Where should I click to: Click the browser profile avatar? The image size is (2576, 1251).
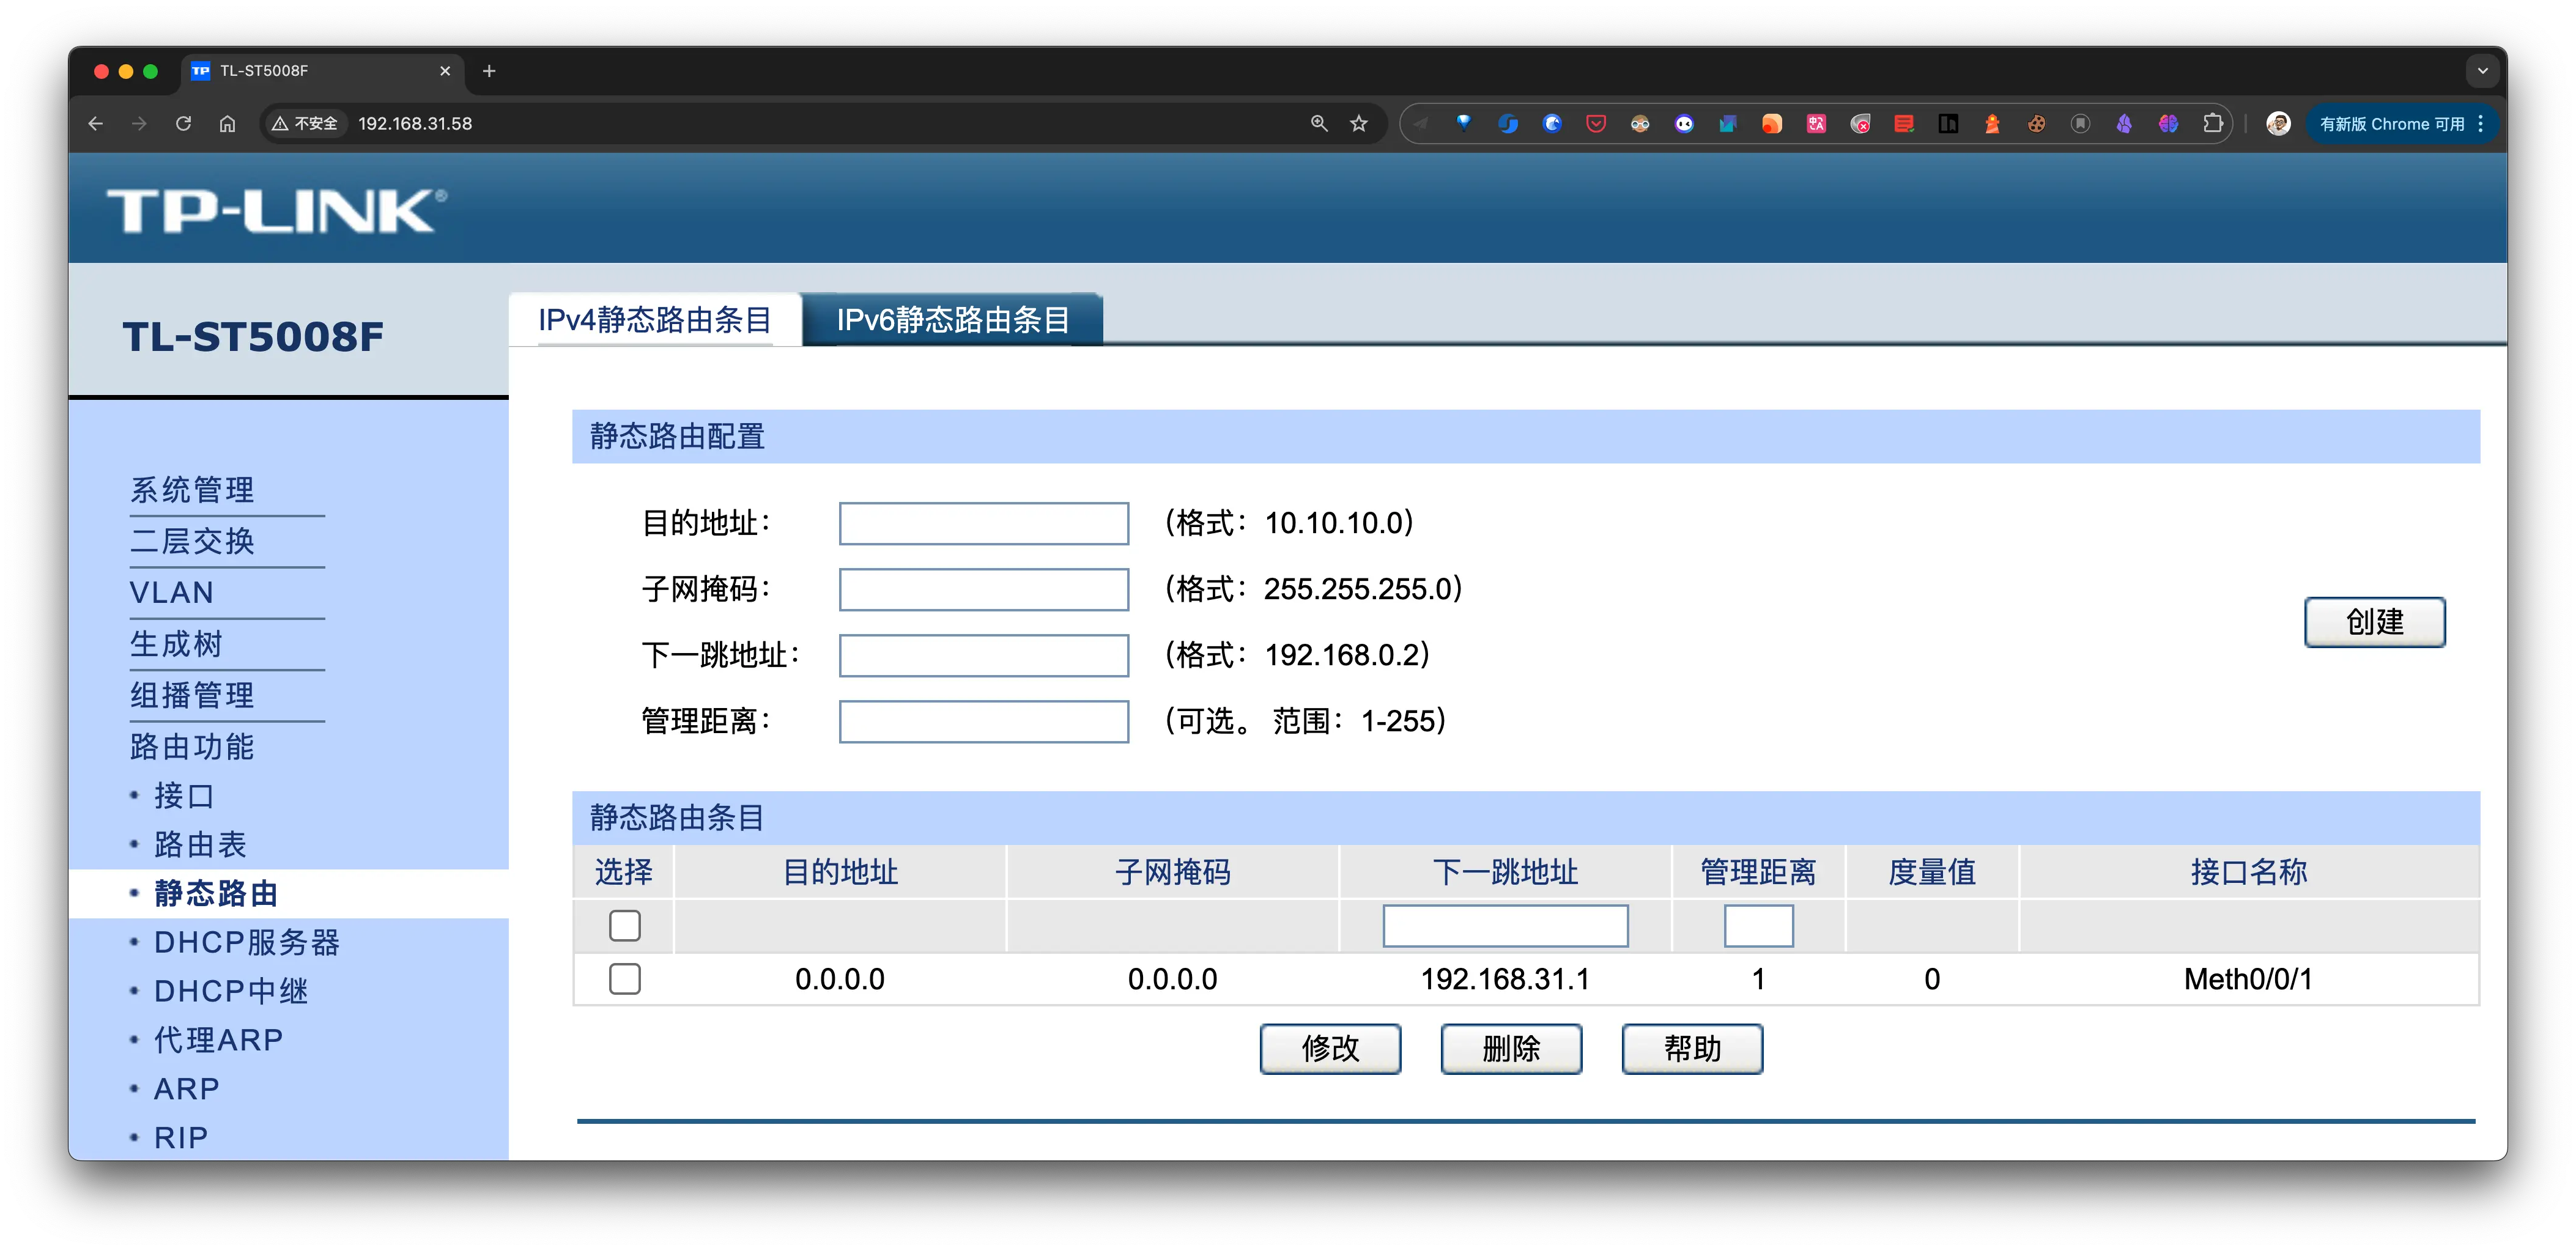[x=2278, y=123]
